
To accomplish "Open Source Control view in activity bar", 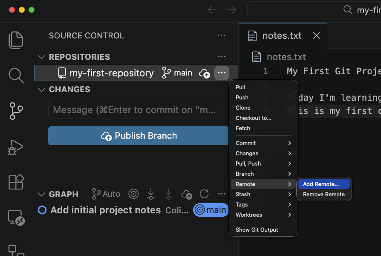I will (x=16, y=111).
